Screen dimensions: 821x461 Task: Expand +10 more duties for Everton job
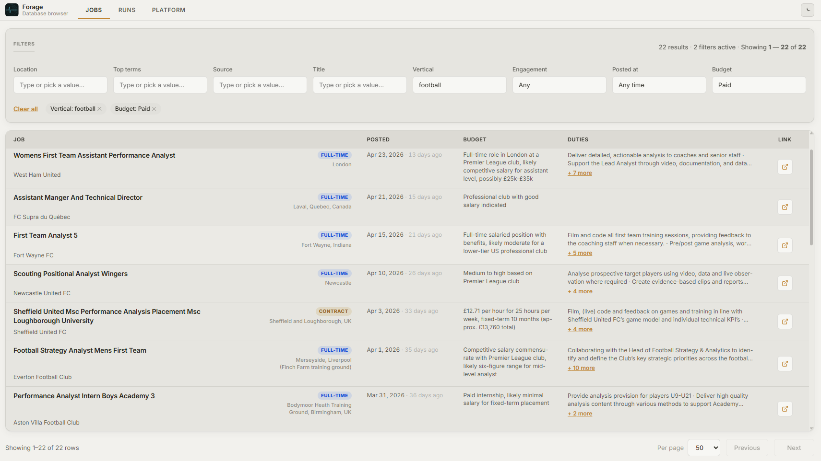point(581,368)
